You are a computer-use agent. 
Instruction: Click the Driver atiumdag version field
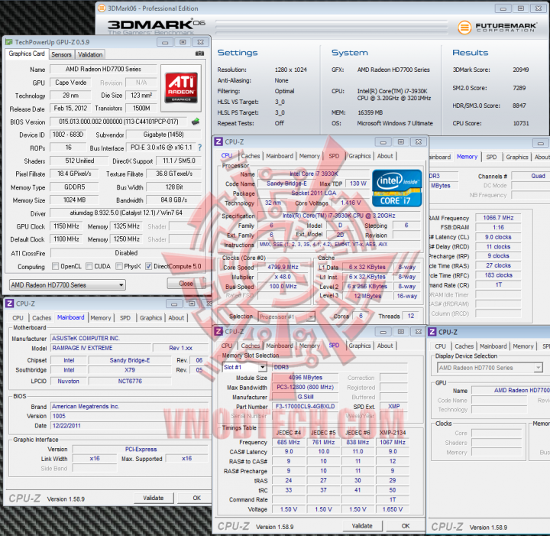(125, 213)
